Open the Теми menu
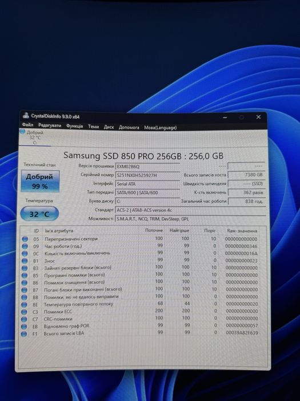This screenshot has width=300, height=401. [93, 127]
